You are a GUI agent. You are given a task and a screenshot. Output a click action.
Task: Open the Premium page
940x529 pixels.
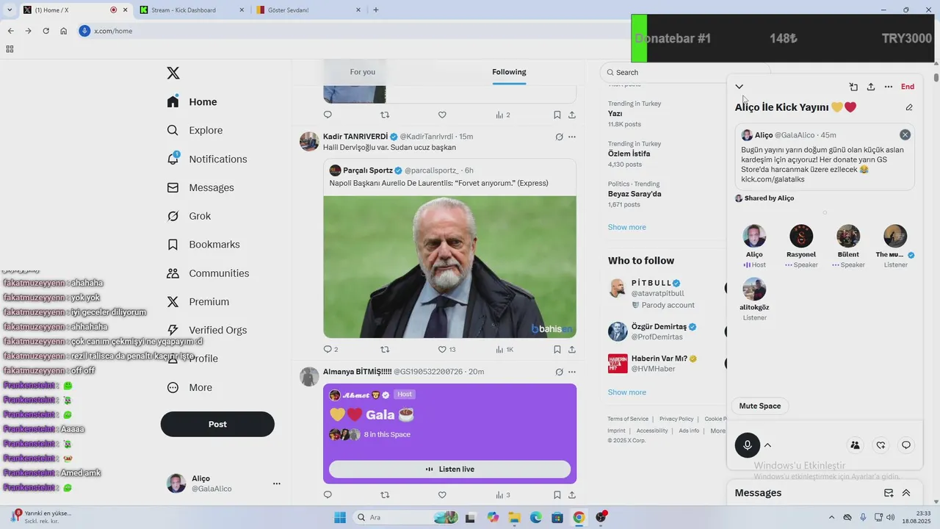198,301
